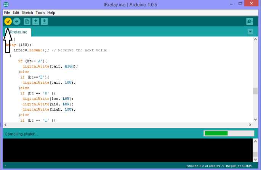Click the "irrecv.resume();" code line
The image size is (261, 170).
point(31,50)
